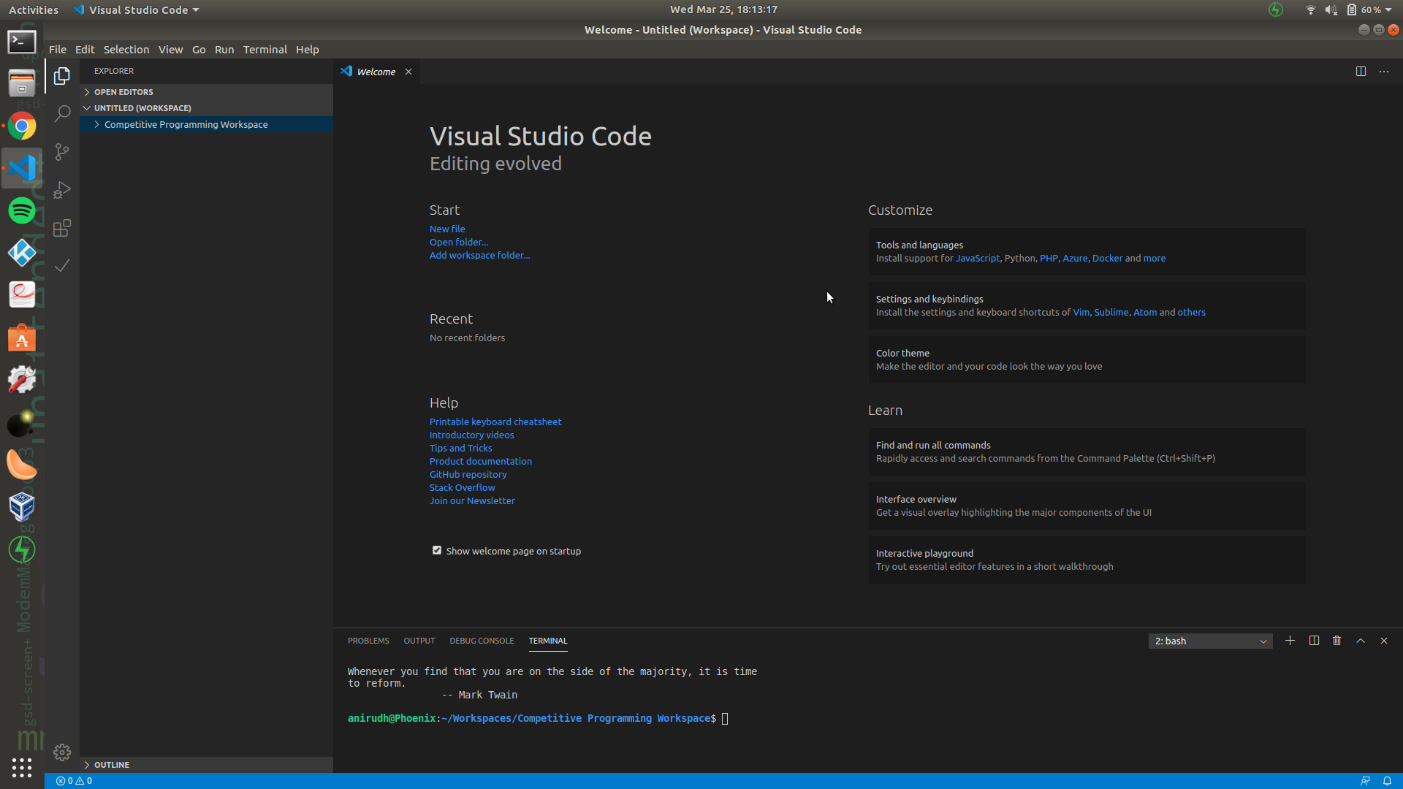Open Printable keyboard cheatsheet link

[495, 422]
